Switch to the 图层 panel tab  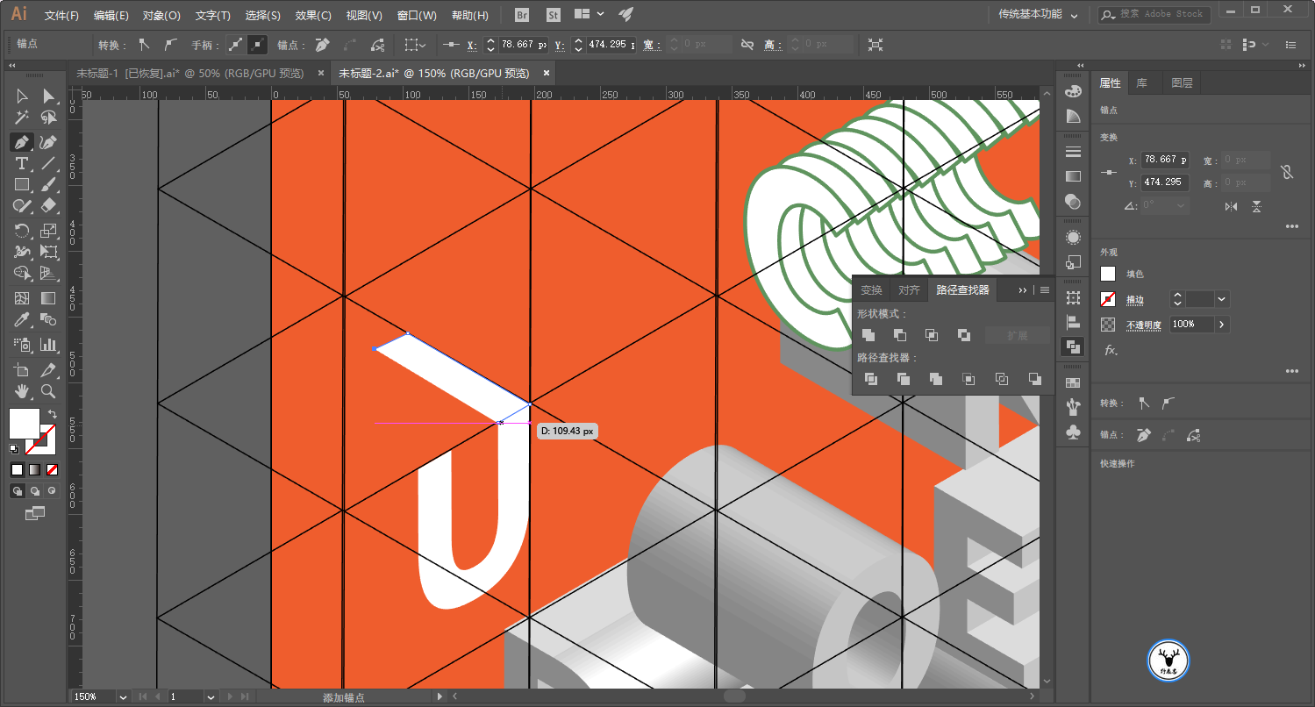1182,83
